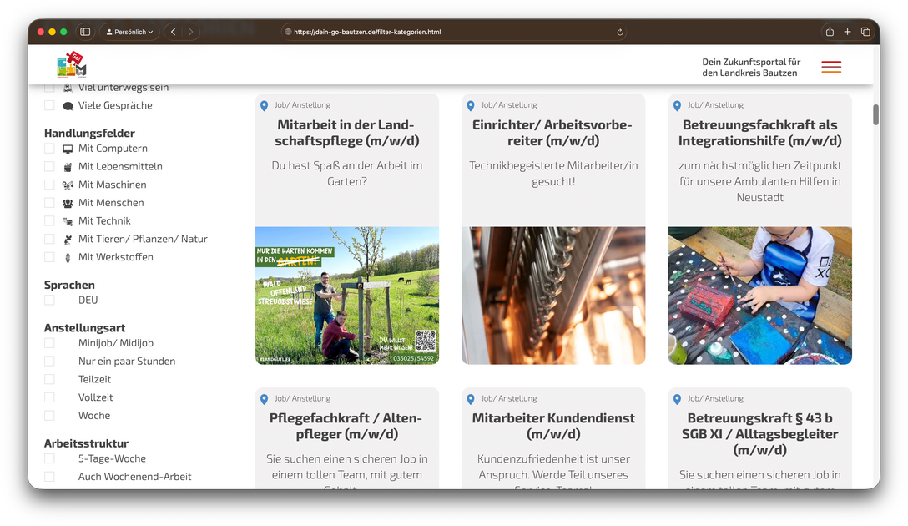The image size is (908, 526).
Task: Select the Minijob/ Midijob checkbox
Action: [49, 343]
